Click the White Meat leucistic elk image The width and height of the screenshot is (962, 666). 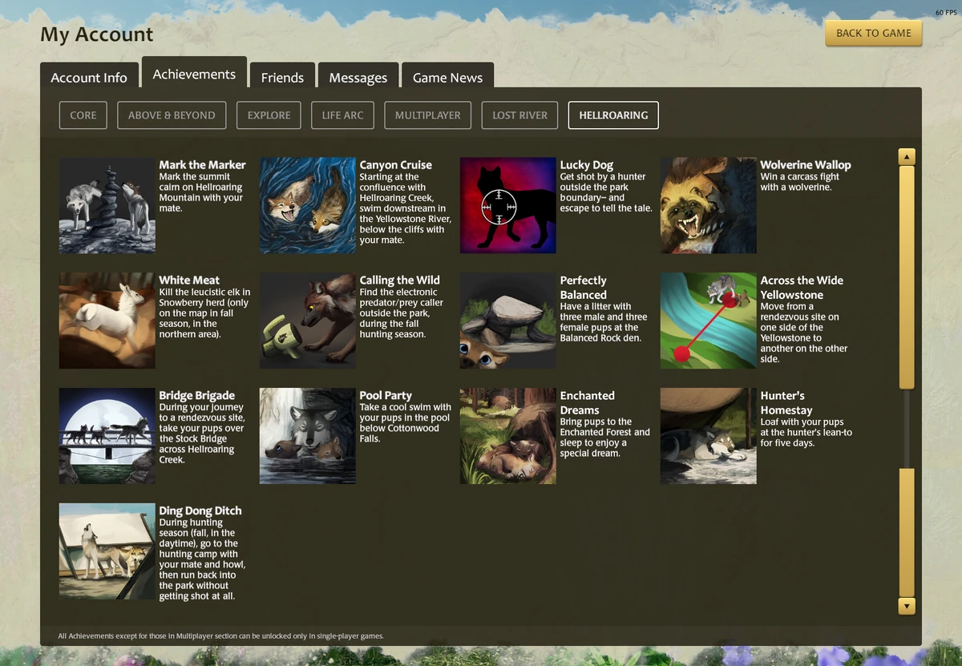[x=107, y=321]
